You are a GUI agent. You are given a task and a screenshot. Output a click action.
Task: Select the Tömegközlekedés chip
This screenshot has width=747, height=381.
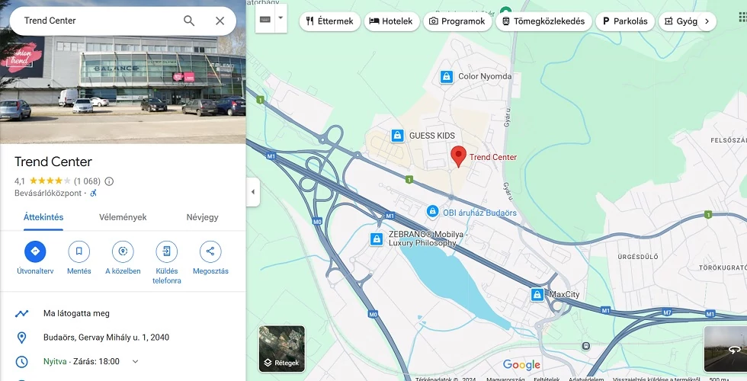tap(543, 21)
